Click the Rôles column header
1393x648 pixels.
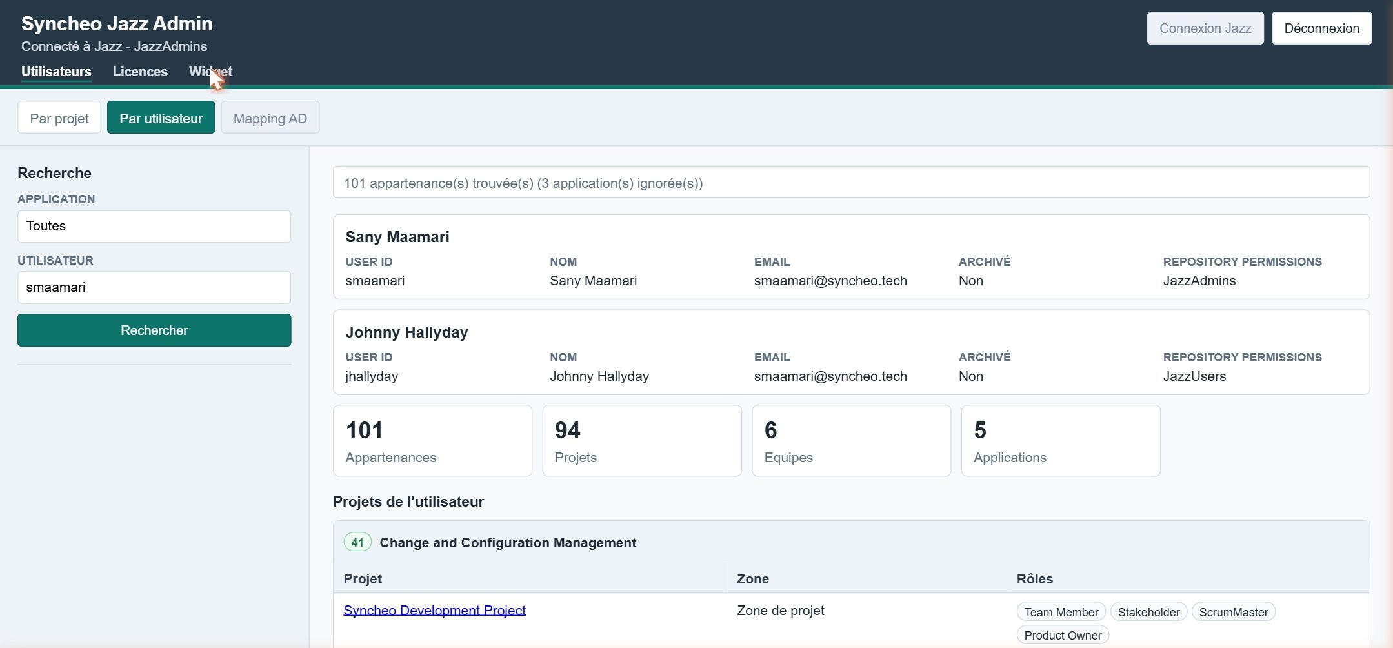[x=1035, y=579]
